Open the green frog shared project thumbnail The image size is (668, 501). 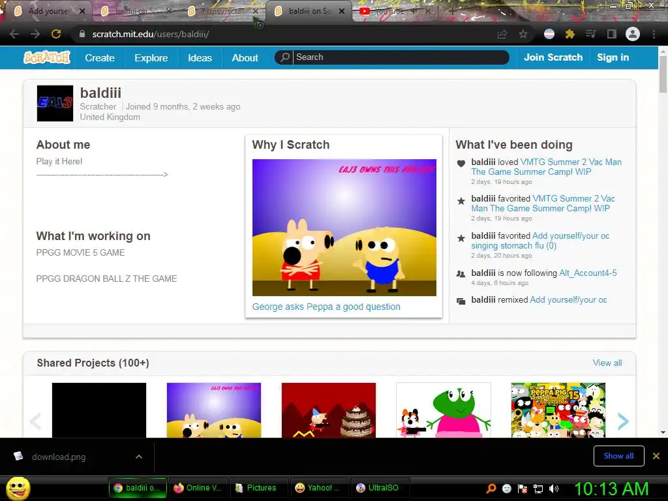pos(444,410)
